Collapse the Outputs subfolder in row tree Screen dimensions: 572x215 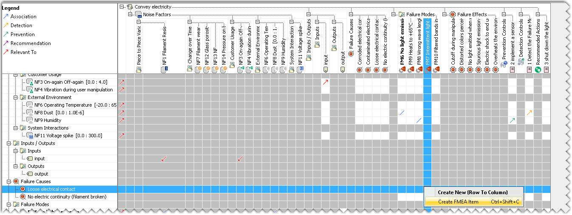(x=16, y=166)
